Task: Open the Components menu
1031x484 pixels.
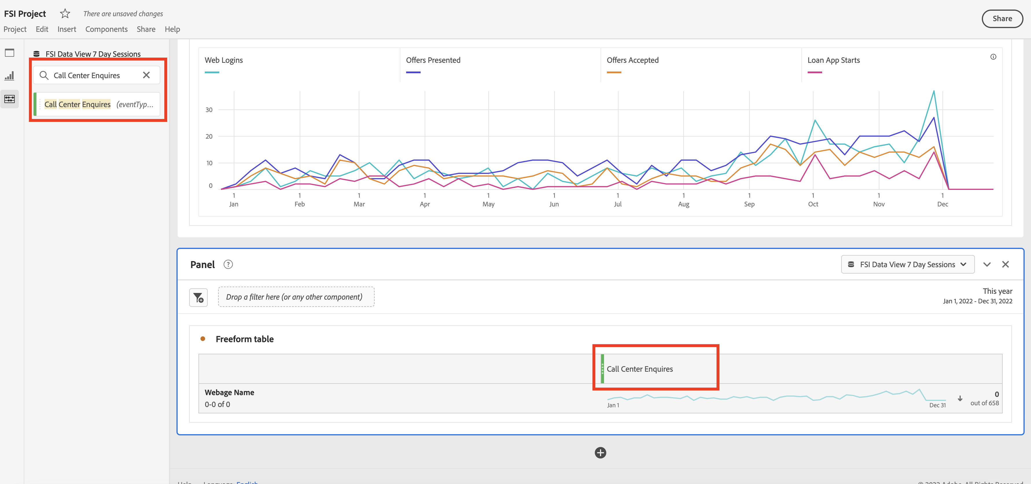Action: [106, 29]
